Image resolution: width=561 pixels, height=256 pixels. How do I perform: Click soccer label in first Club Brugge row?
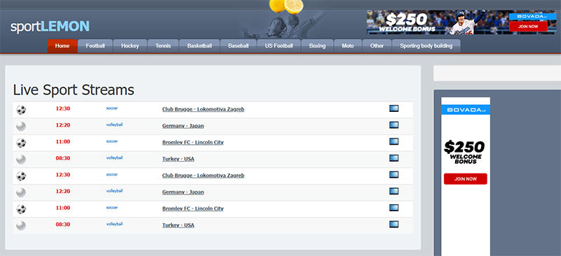[112, 108]
